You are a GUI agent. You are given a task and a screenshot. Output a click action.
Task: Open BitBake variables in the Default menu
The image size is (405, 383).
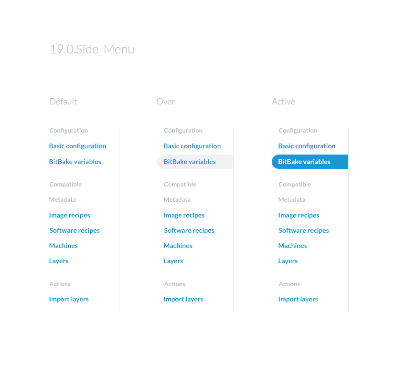75,162
